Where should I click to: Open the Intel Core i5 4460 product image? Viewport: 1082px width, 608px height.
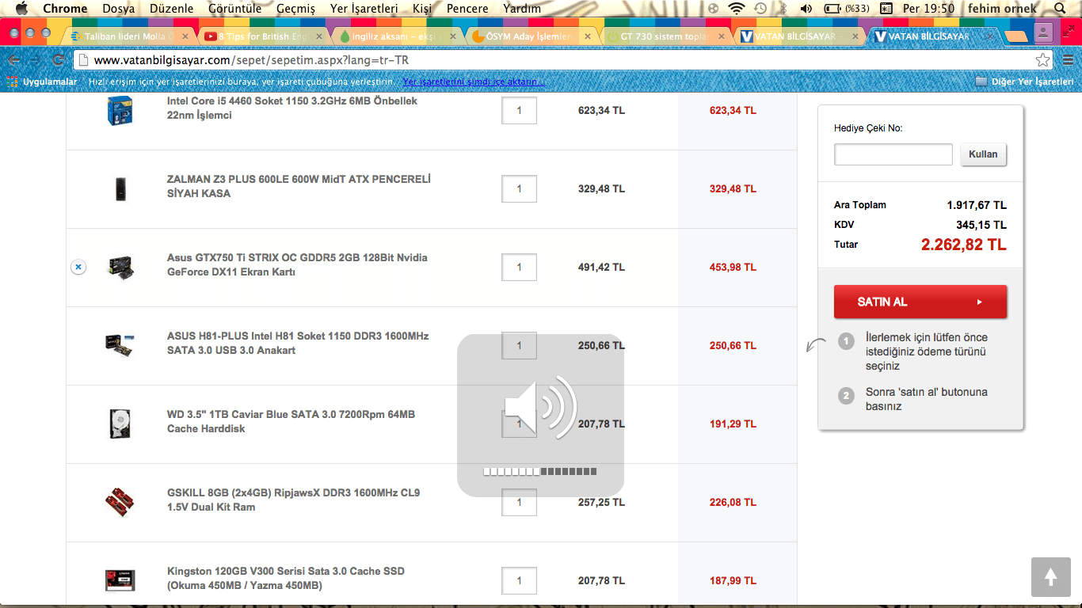tap(119, 110)
